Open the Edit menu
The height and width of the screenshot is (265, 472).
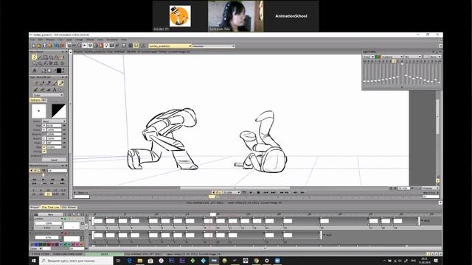(40, 40)
